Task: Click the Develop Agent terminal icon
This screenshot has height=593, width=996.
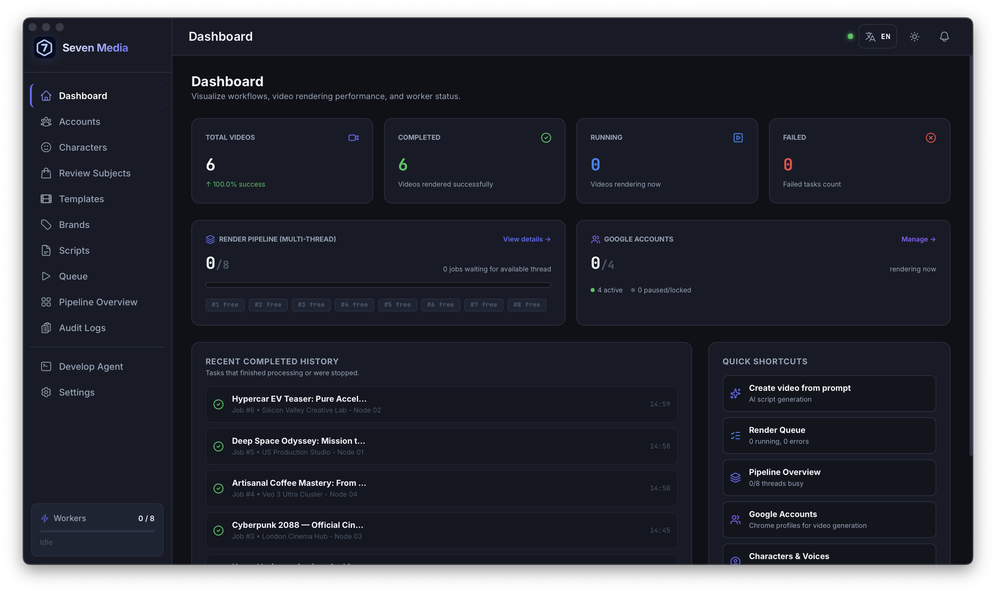Action: 46,366
